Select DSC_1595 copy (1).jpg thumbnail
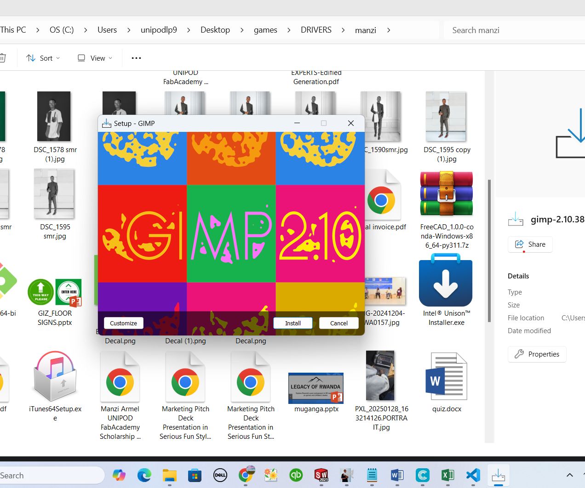 [x=446, y=116]
